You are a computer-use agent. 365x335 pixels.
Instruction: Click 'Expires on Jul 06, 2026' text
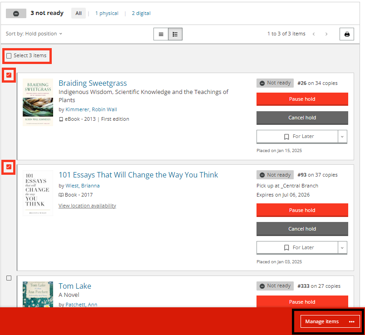tap(283, 195)
